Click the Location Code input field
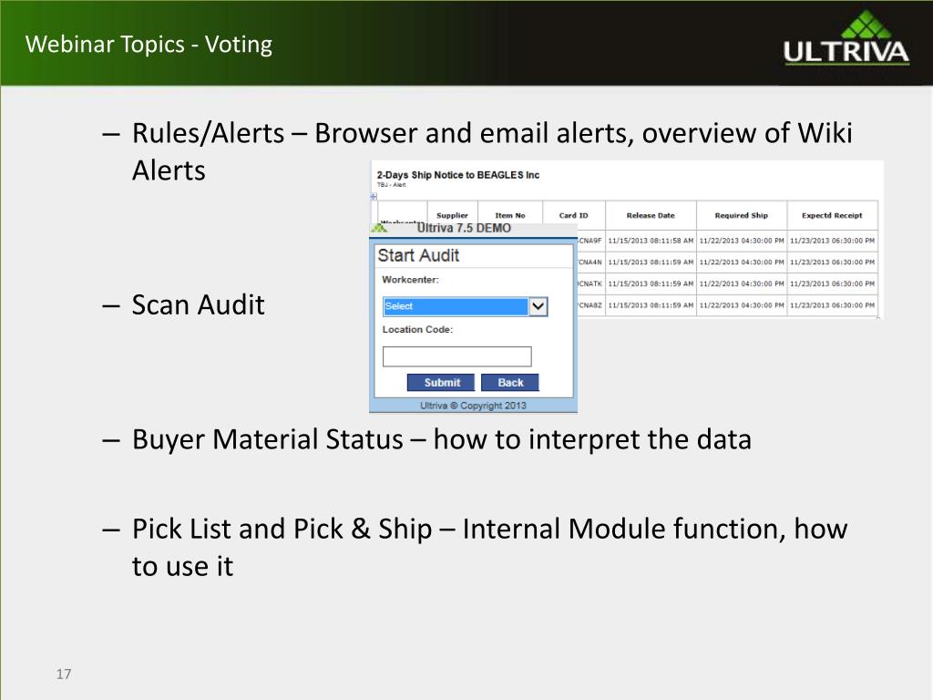Viewport: 933px width, 700px height. point(457,356)
